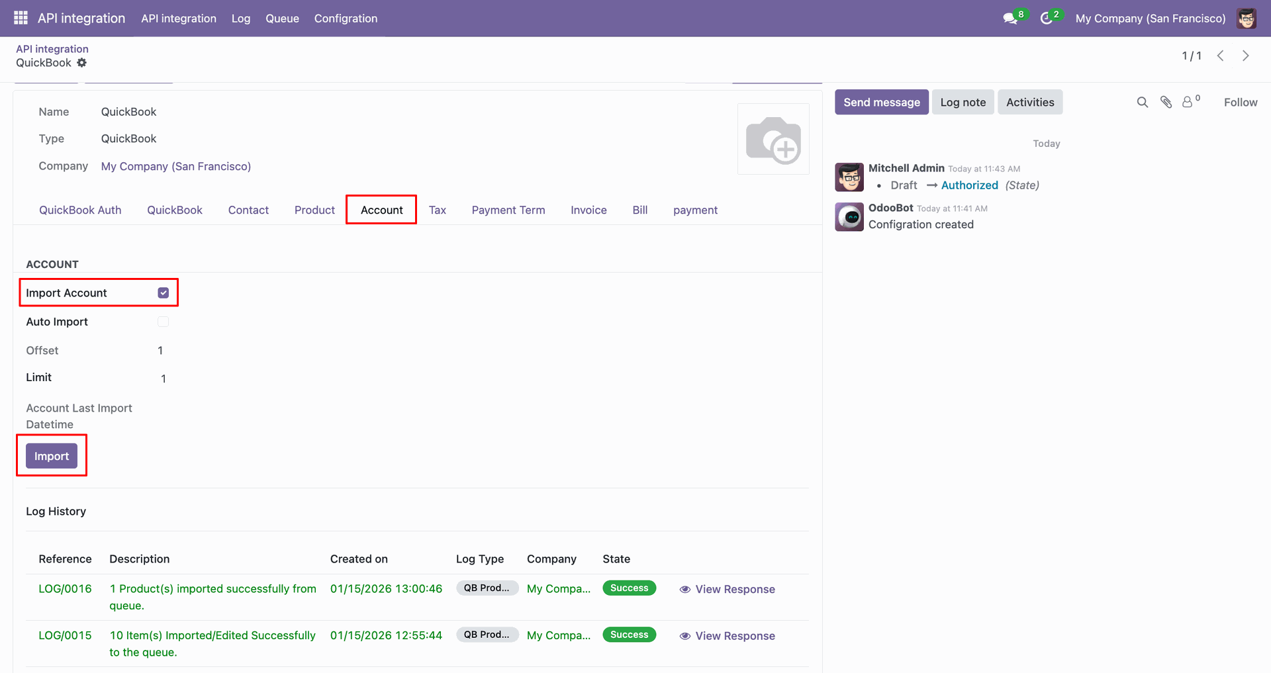Click the Reference column header
The width and height of the screenshot is (1271, 673).
point(65,559)
